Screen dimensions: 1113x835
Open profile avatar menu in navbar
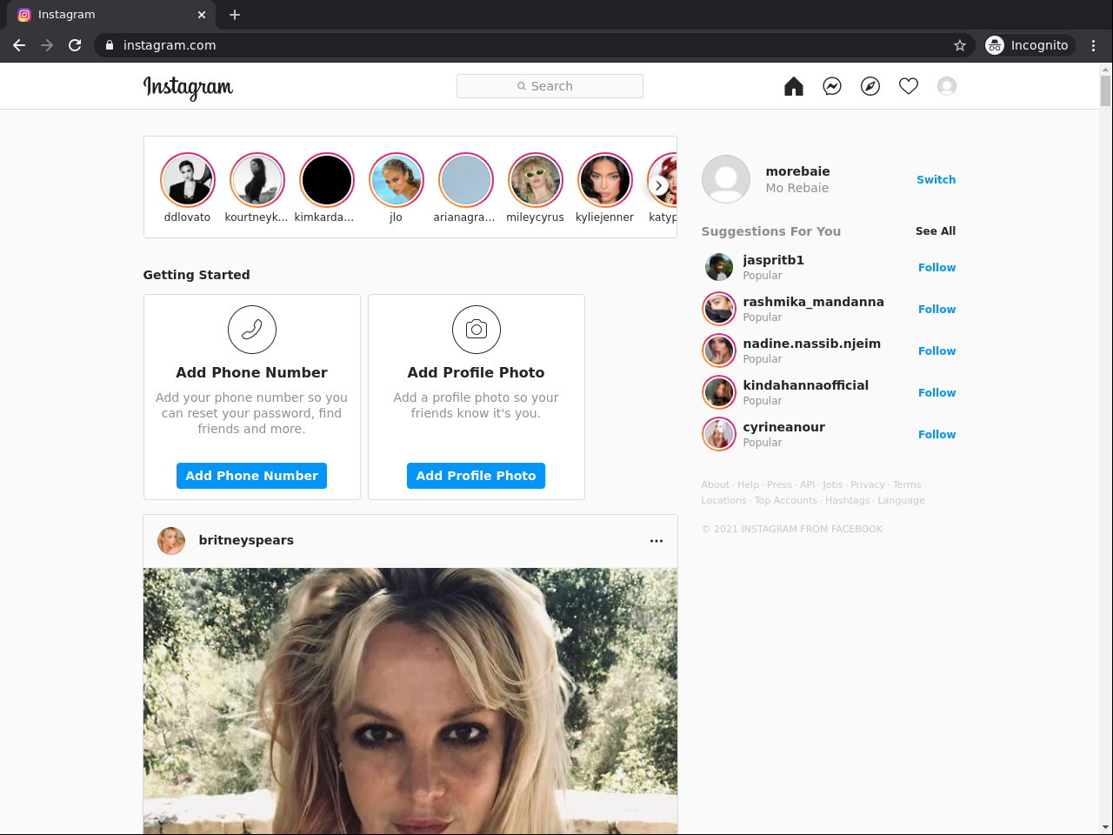click(947, 86)
